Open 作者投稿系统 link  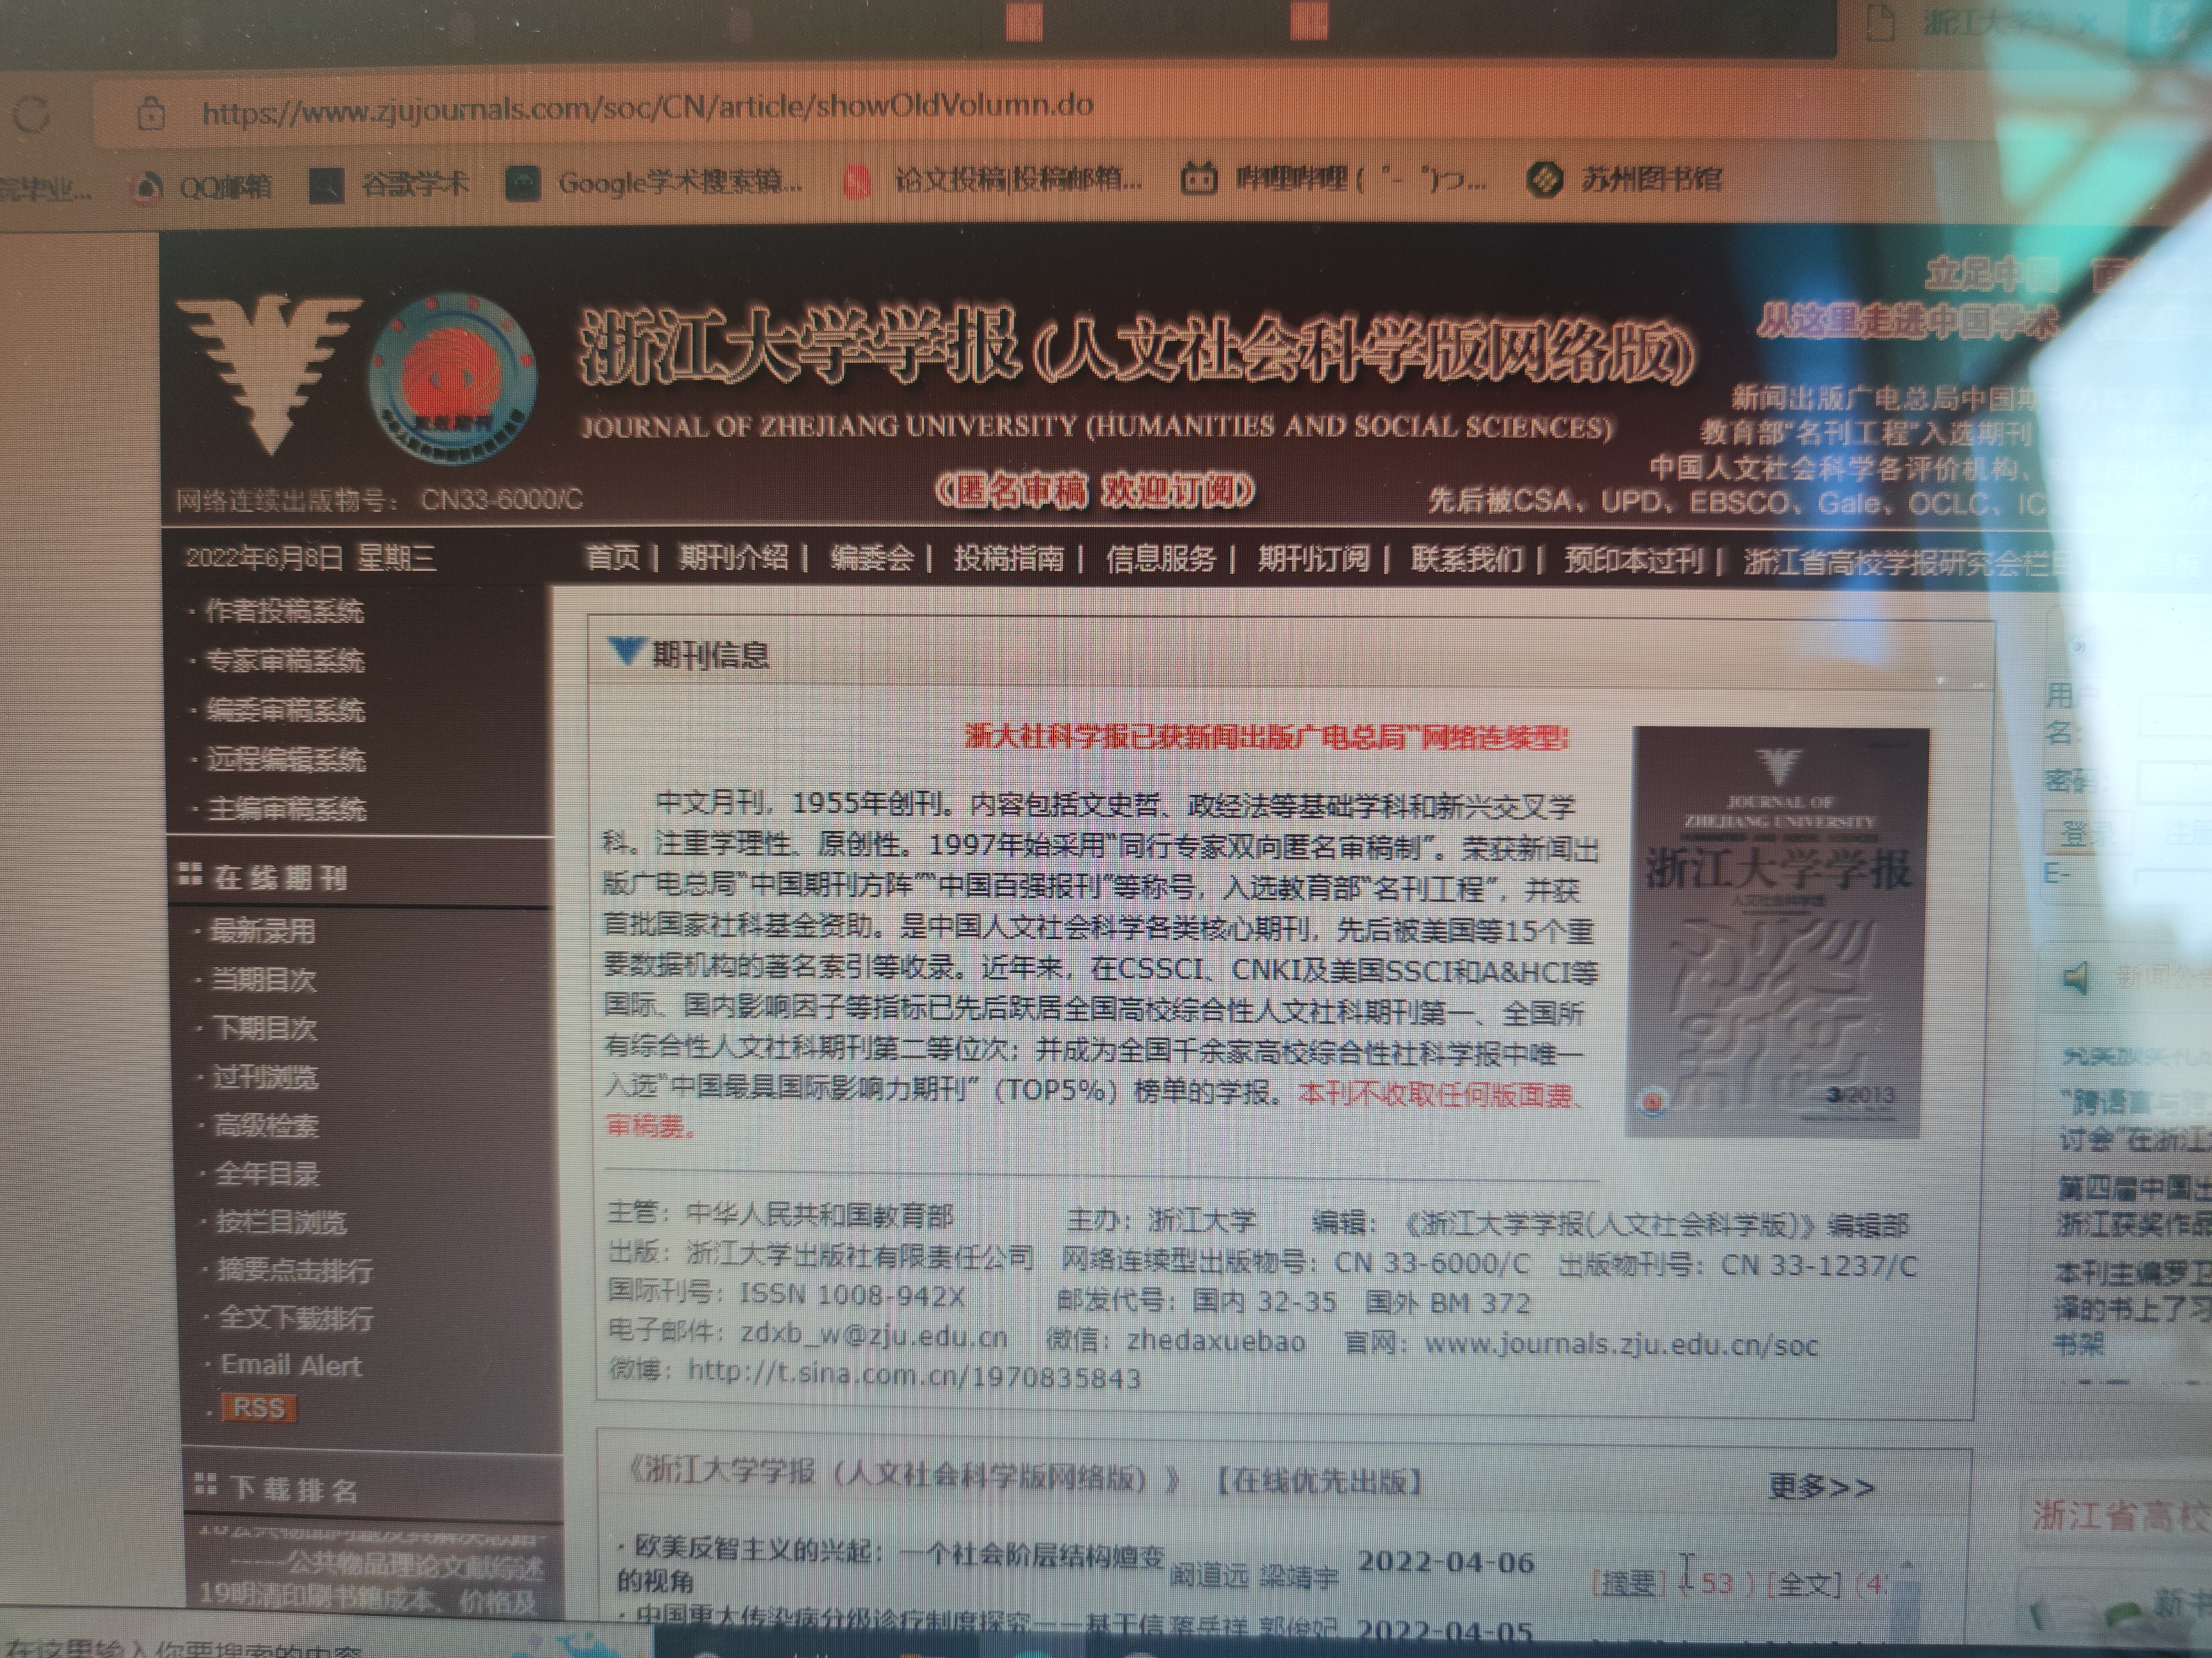coord(284,611)
